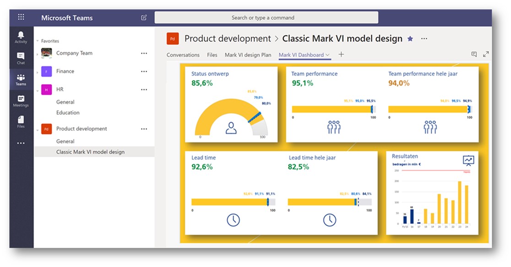Click people icon under Team performance
This screenshot has width=511, height=267.
334,127
